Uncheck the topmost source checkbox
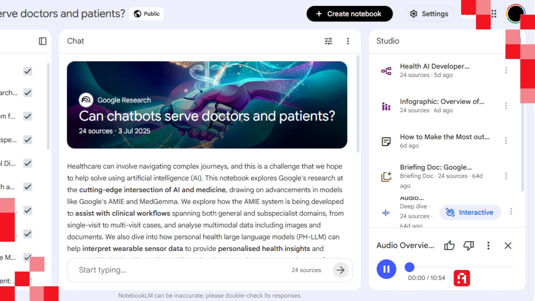Viewport: 535px width, 301px height. 28,71
